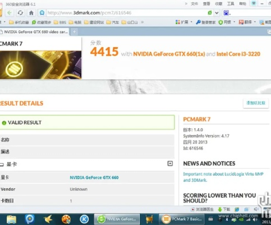Viewport: 271px width, 225px height.
Task: Click the 收藏同步 bookmarks sync button
Action: [x=42, y=22]
